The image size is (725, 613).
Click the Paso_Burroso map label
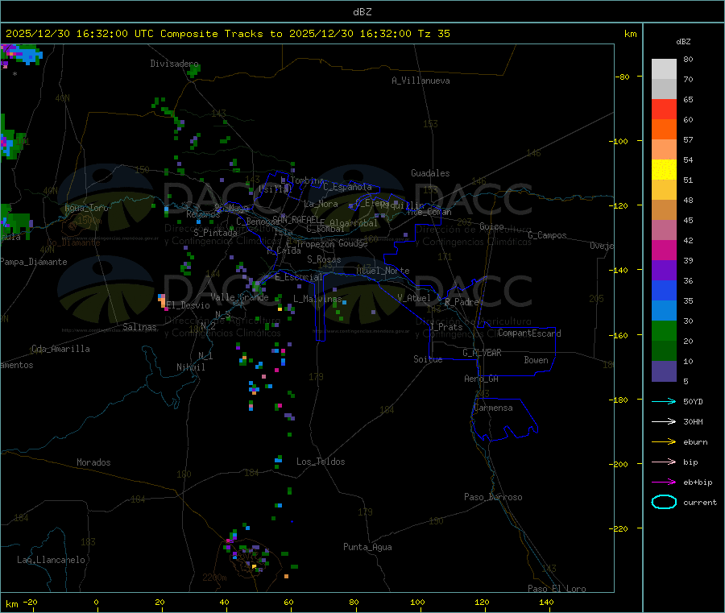[x=493, y=497]
